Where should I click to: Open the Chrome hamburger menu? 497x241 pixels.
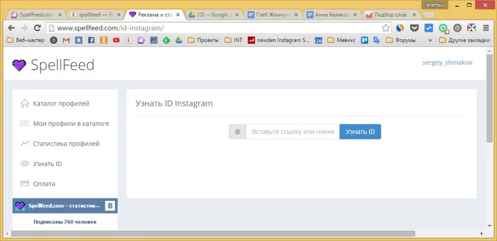486,28
